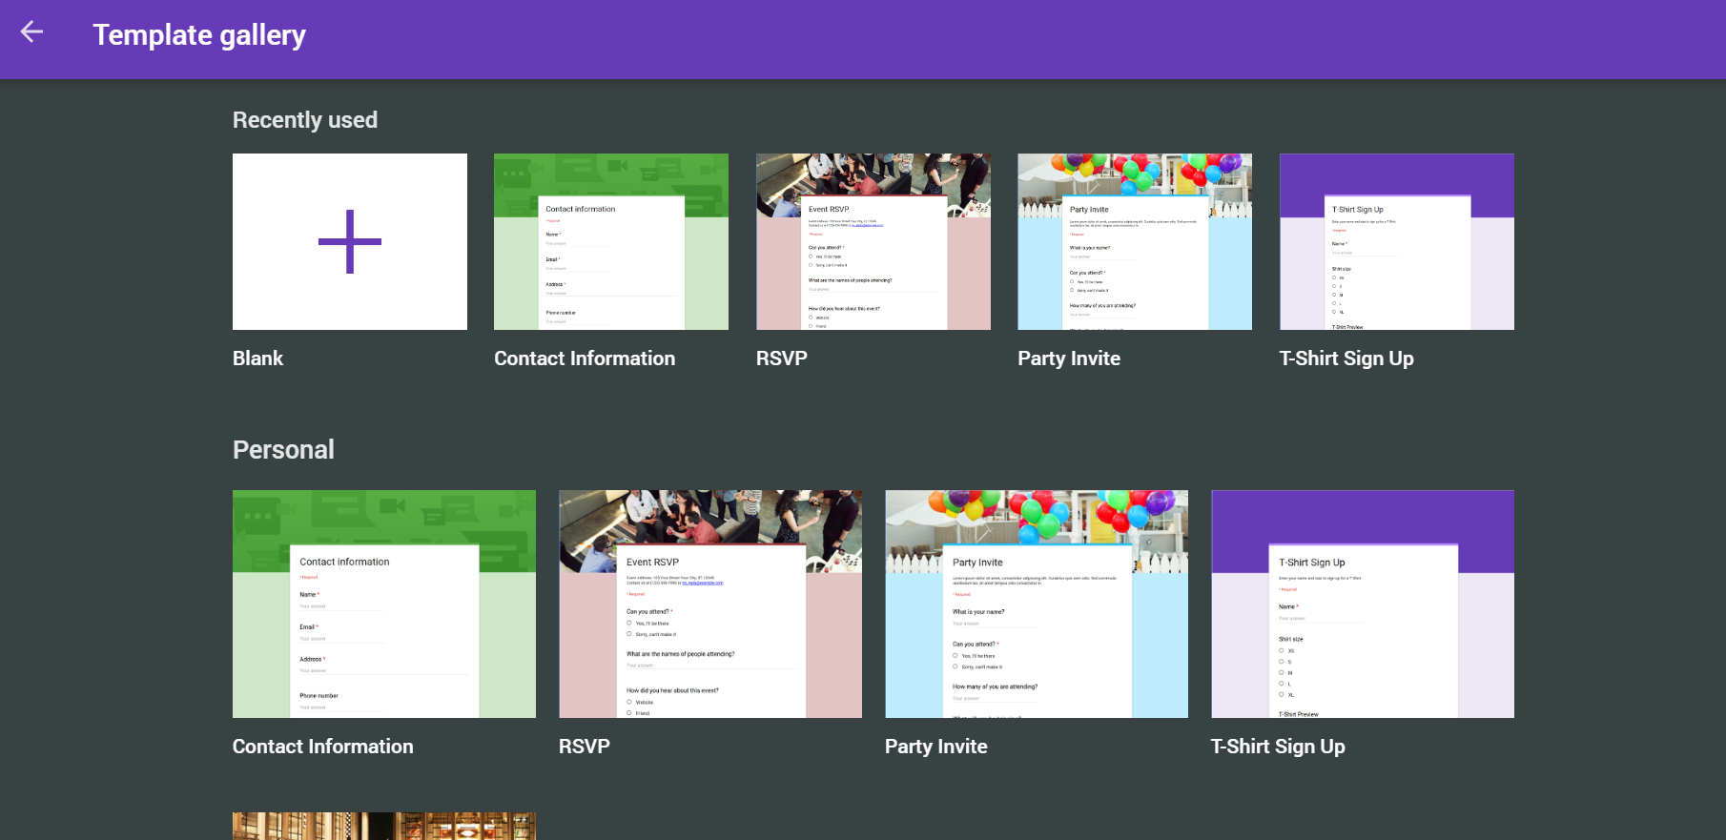Screen dimensions: 1726x840
Task: Open the RSVP thumbnail under Recently used
Action: tap(873, 241)
